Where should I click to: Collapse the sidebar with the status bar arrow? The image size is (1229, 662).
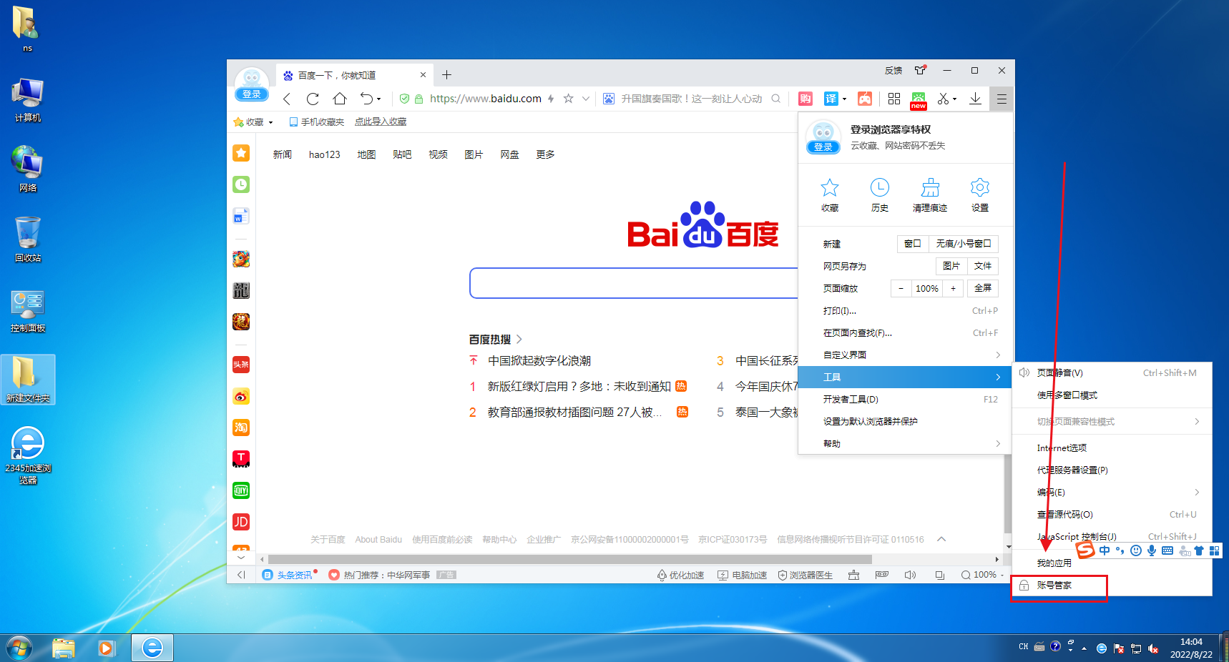click(241, 575)
